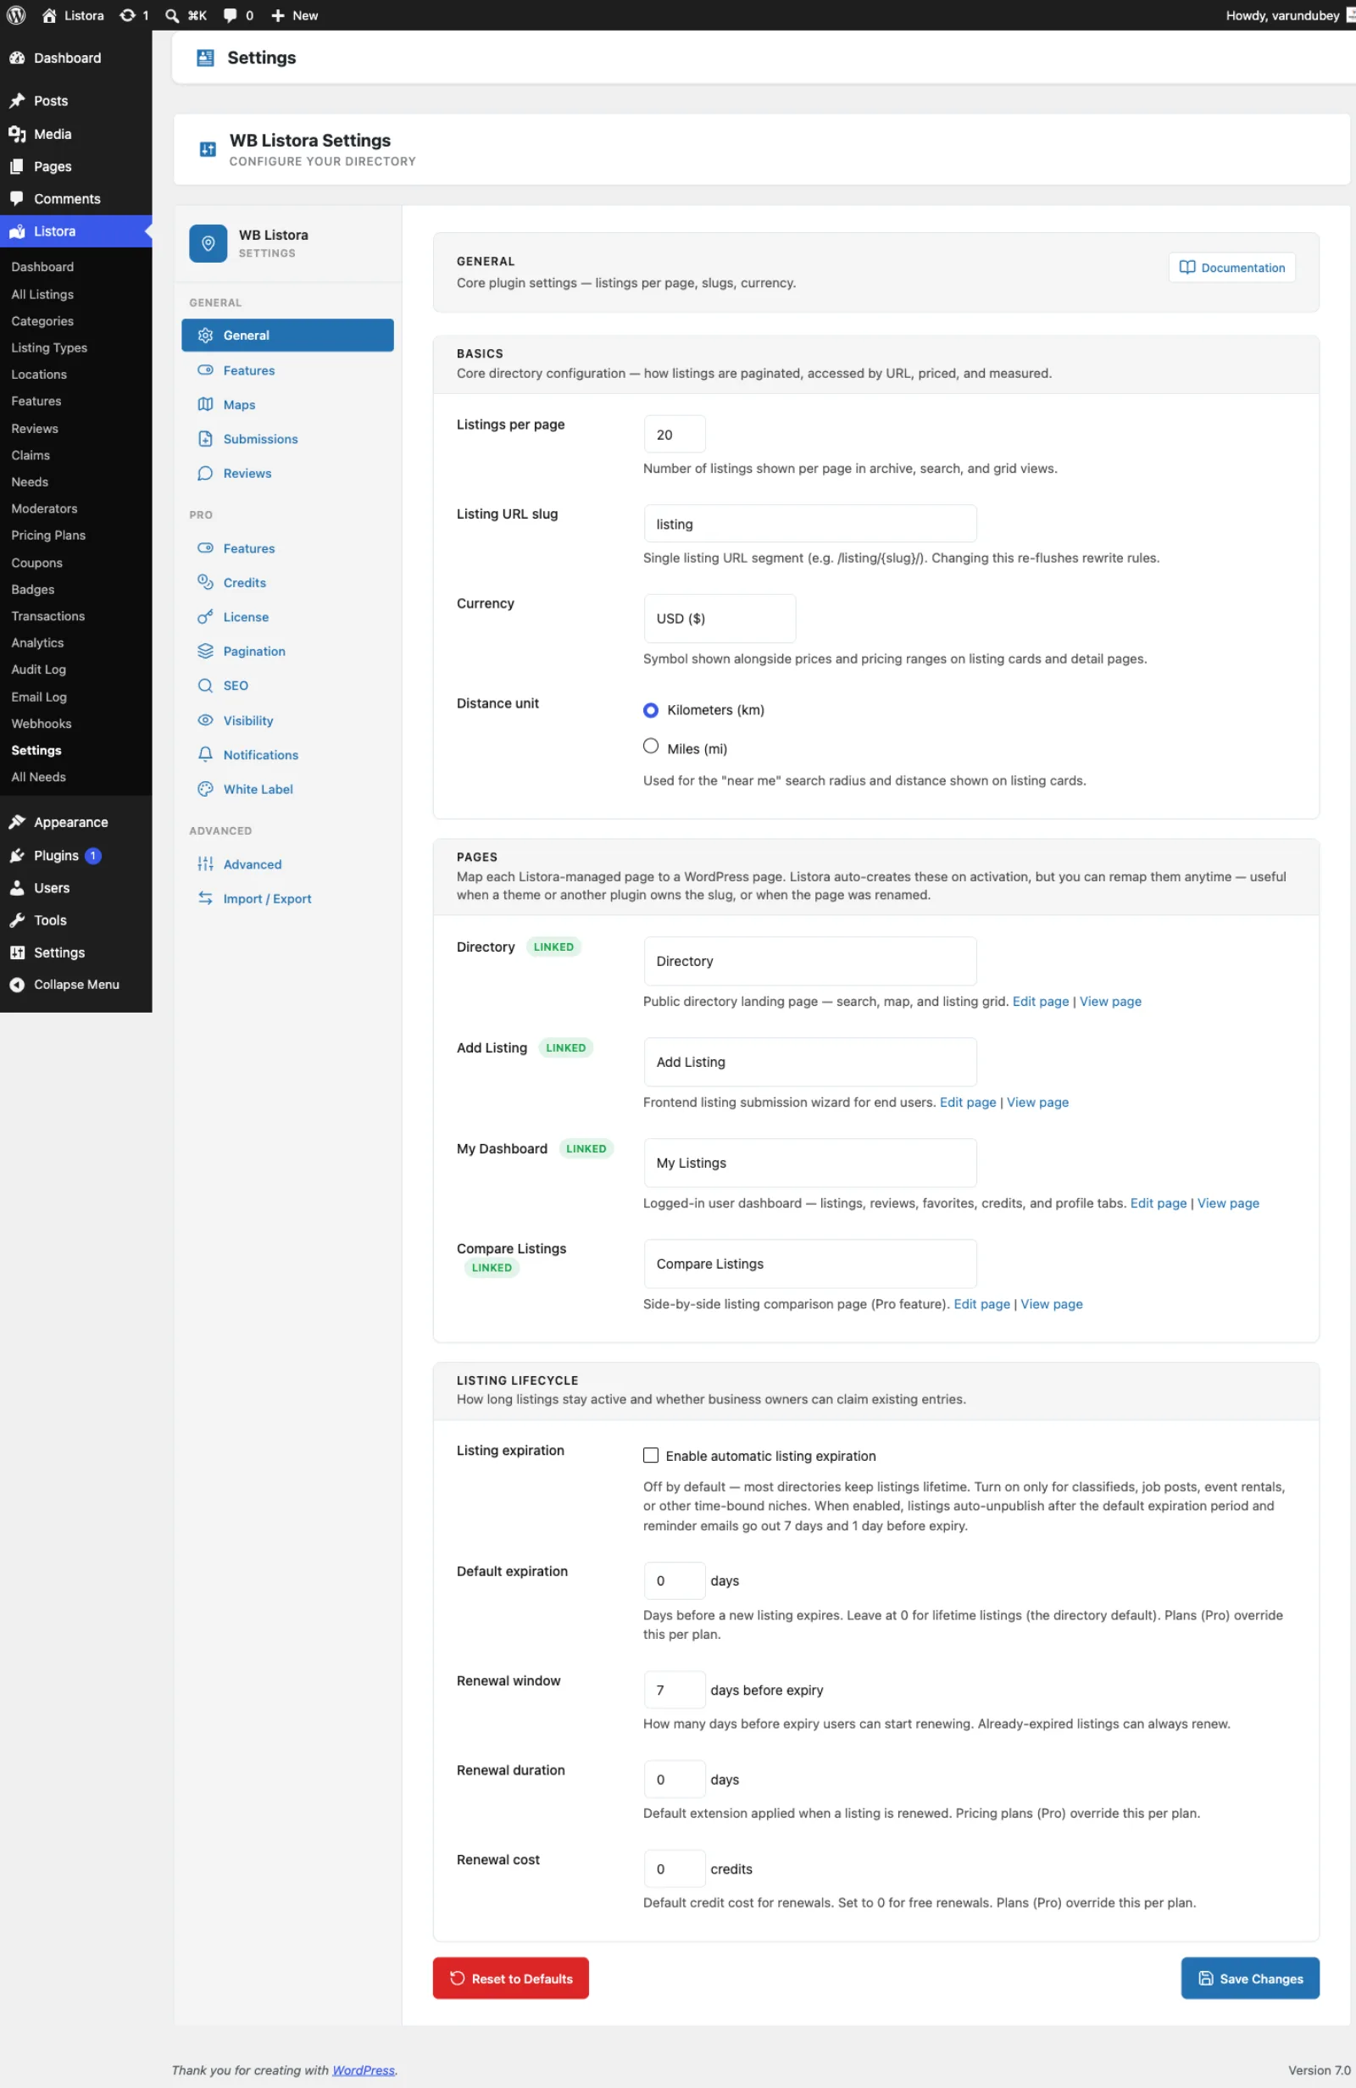Click the WB Listora map pin logo
The width and height of the screenshot is (1356, 2088).
click(x=208, y=243)
